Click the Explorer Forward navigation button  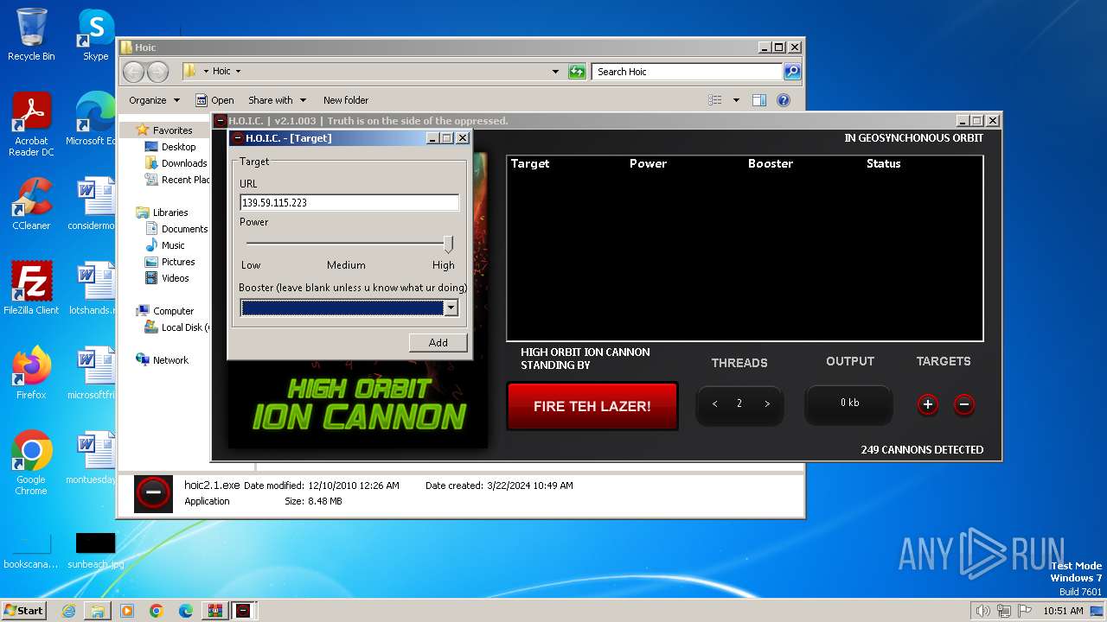(x=157, y=72)
